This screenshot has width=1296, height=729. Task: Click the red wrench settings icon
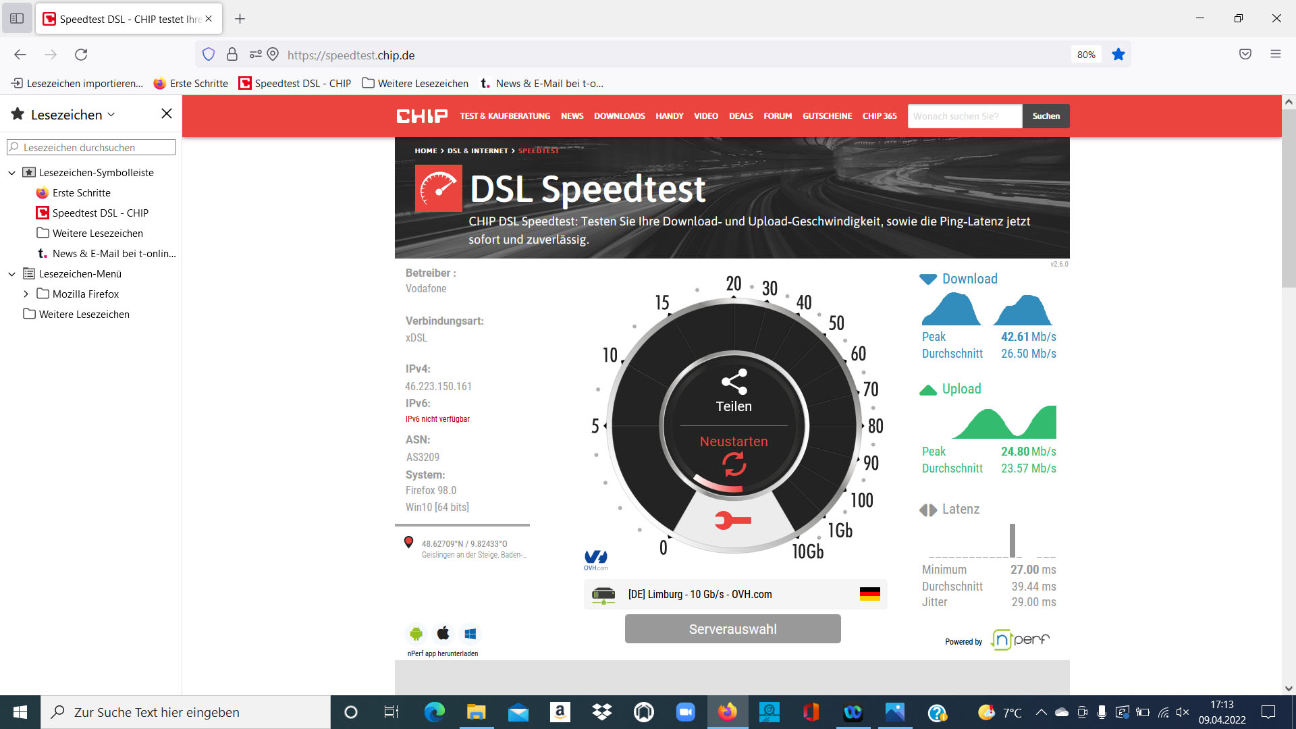tap(732, 520)
